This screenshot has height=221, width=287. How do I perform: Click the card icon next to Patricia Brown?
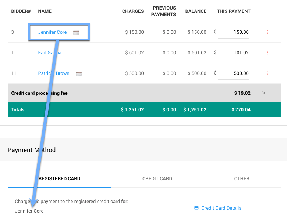click(x=79, y=73)
